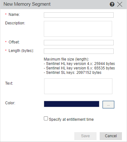Click the Description label
The width and height of the screenshot is (127, 142).
coord(15,23)
